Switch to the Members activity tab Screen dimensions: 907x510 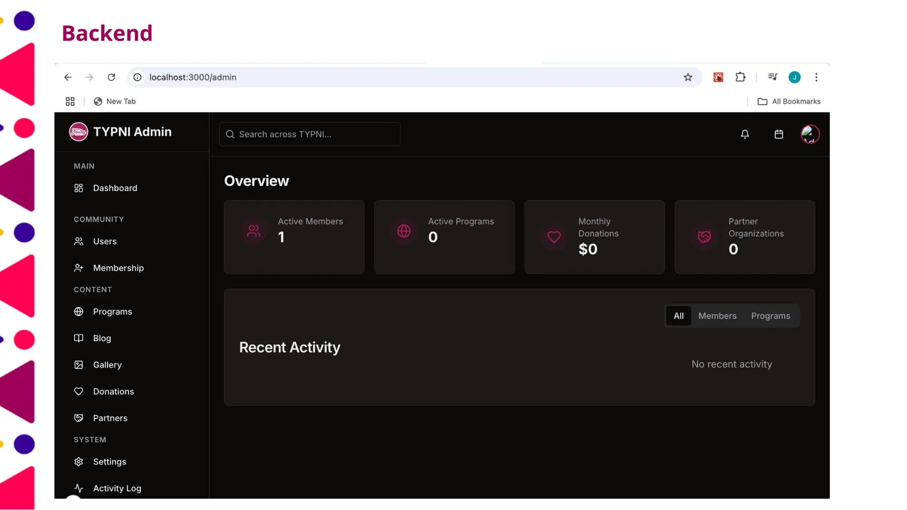[717, 316]
